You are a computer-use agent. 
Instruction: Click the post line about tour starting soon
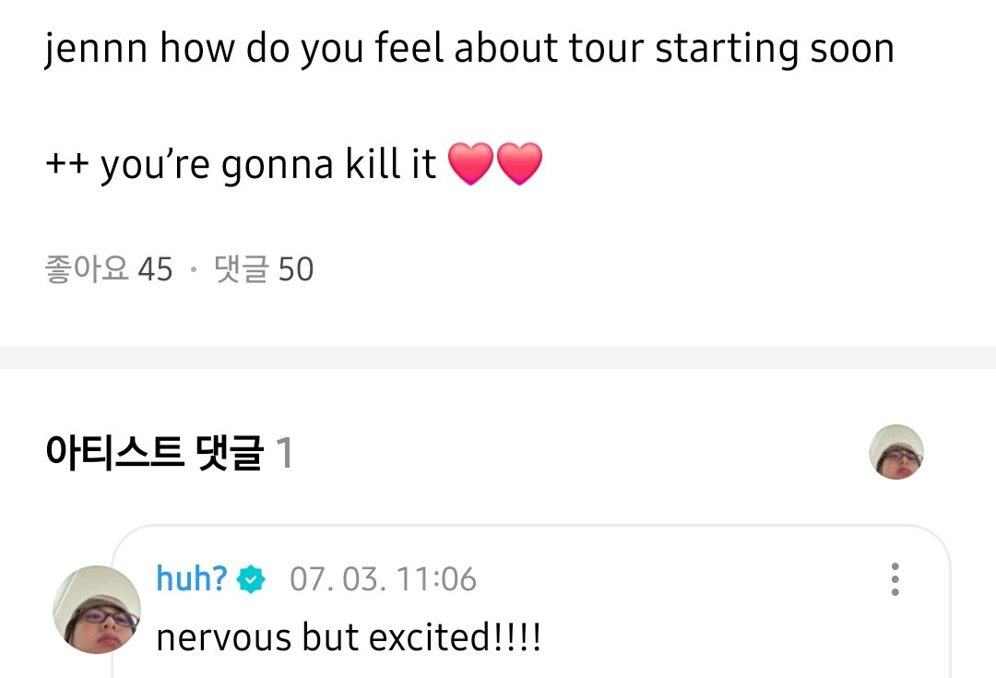tap(469, 49)
